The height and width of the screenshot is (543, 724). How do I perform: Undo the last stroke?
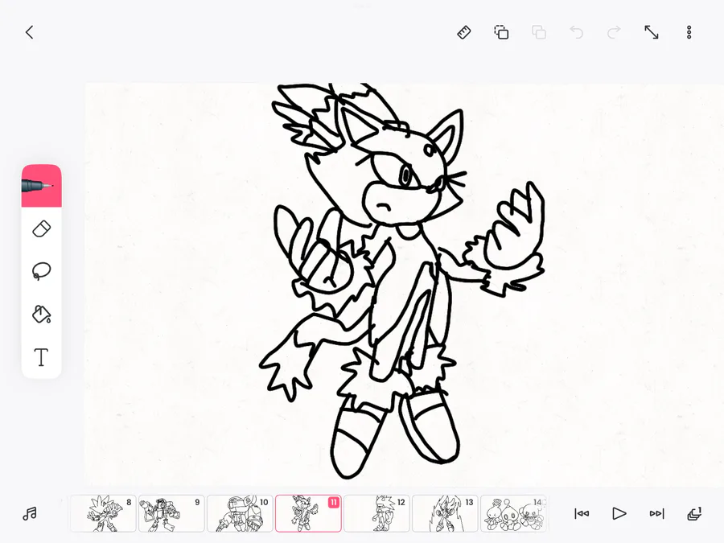coord(576,32)
